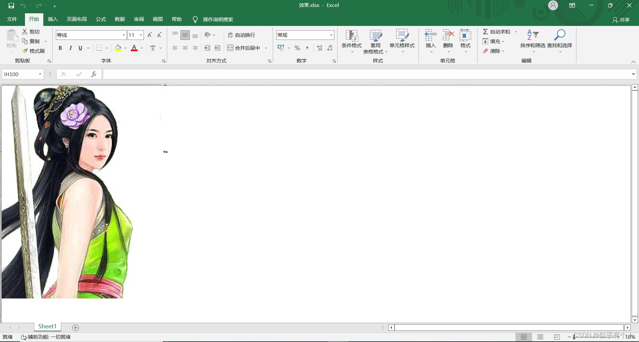Toggle middle align in alignment group
Viewport: 639px width, 342px height.
[185, 35]
